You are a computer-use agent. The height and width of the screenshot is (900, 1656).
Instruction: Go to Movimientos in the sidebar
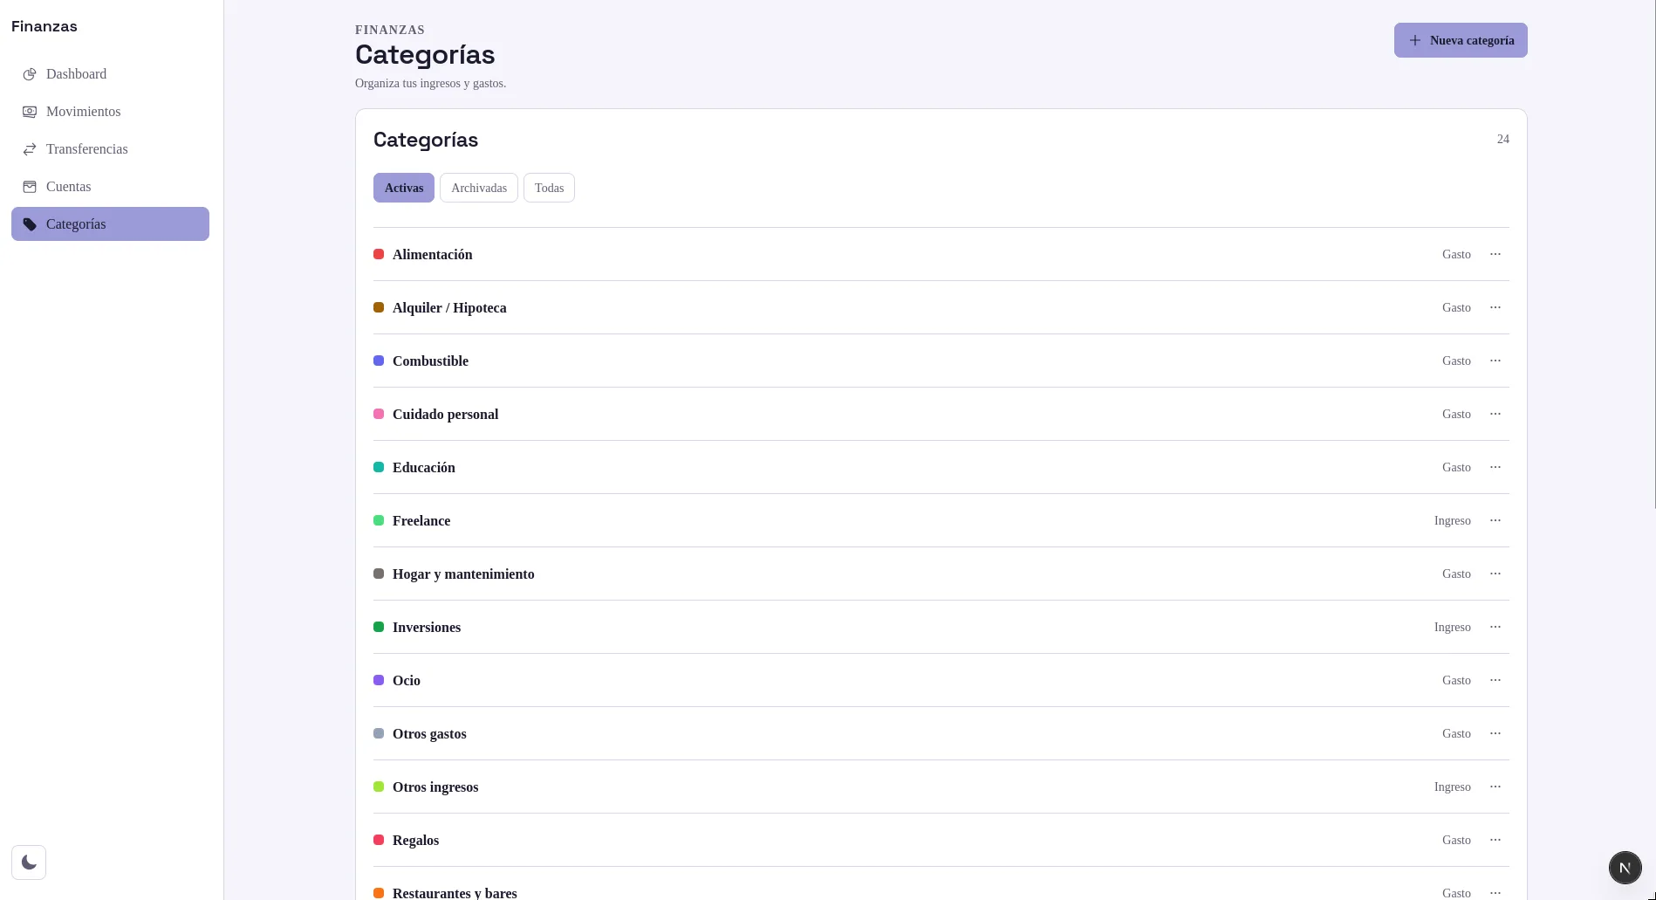pos(110,112)
